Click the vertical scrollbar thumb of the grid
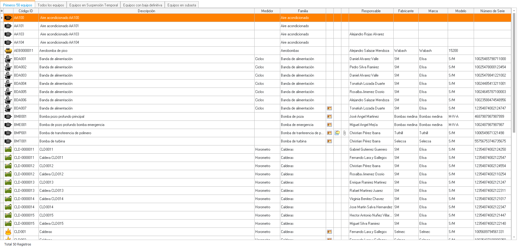Viewport: 518px width, 247px height. coord(514,73)
